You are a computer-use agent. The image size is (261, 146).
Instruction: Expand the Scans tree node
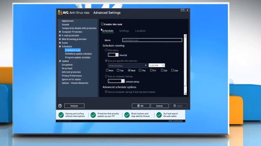(x=60, y=43)
